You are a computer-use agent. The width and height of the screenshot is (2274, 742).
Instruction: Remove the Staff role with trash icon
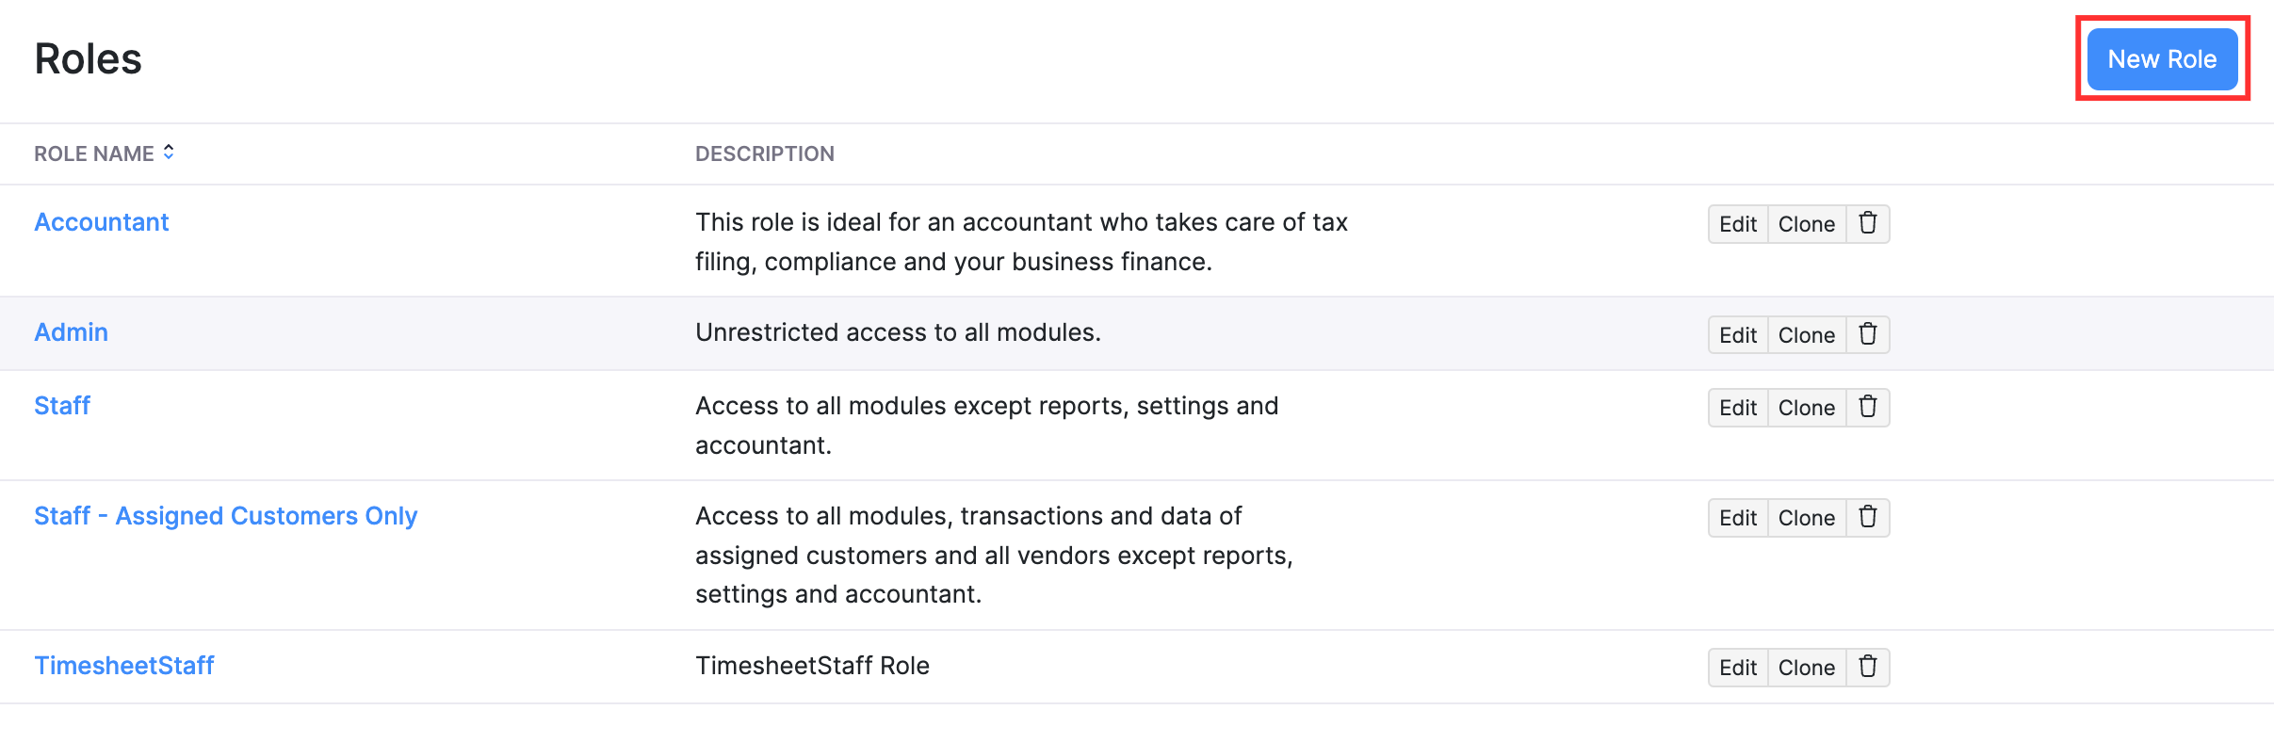tap(1867, 408)
